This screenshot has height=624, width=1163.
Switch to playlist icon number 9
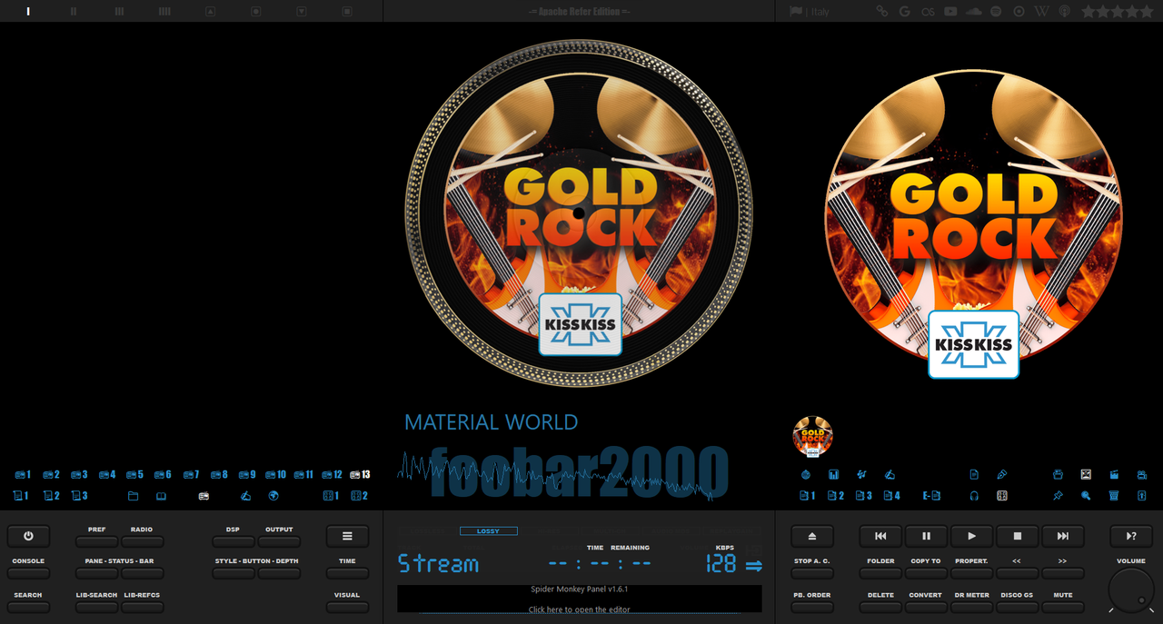pos(247,474)
